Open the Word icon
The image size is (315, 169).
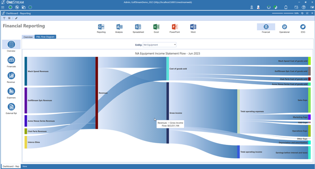click(x=193, y=27)
